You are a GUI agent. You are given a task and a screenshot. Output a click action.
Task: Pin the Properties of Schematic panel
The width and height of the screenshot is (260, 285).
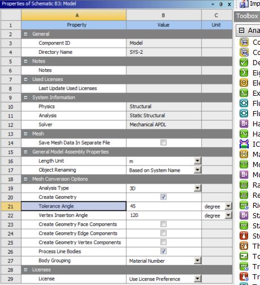pyautogui.click(x=221, y=4)
